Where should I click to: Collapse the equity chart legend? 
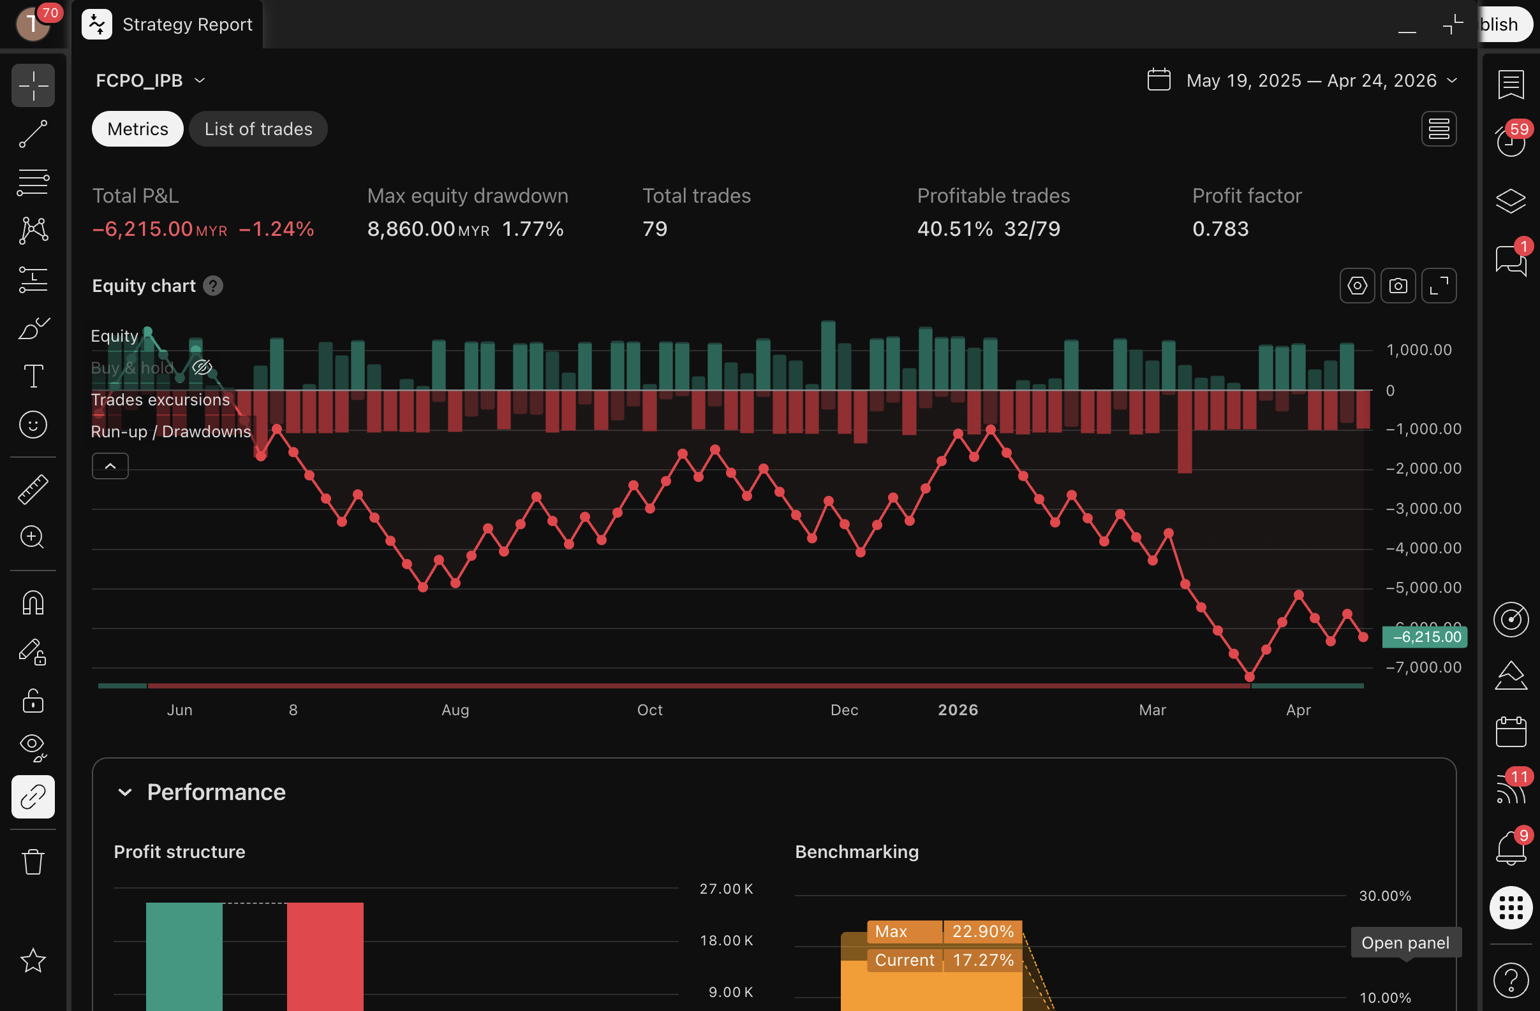pos(110,466)
